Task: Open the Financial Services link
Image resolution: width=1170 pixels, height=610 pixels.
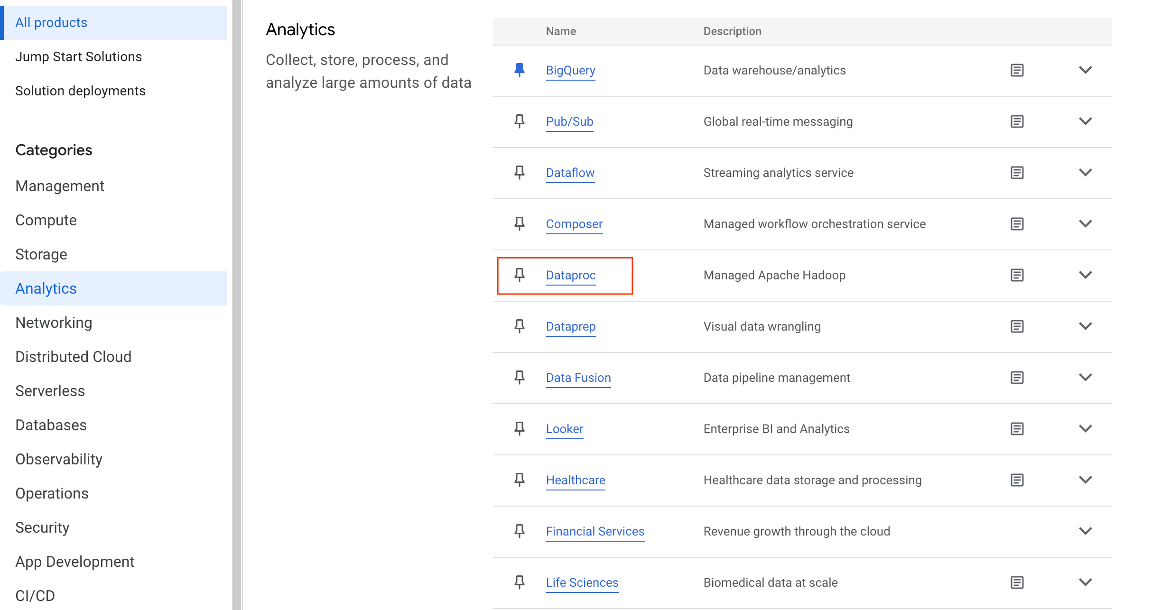Action: pos(595,531)
